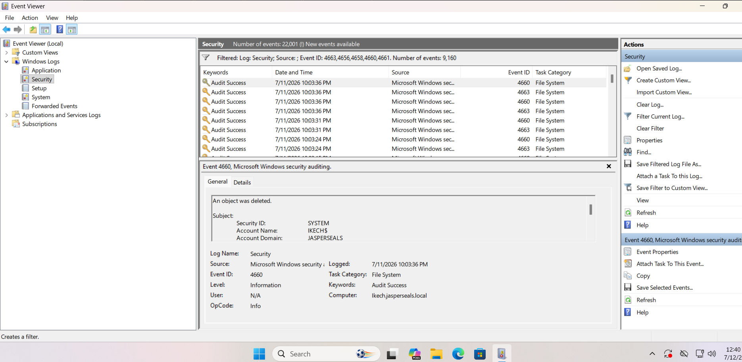Click the Find binoculars icon
Viewport: 742px width, 362px height.
(628, 152)
